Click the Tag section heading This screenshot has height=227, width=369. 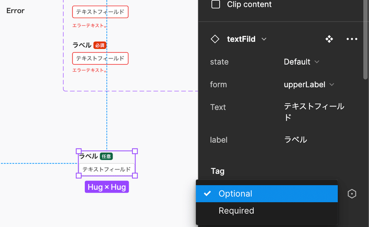(217, 171)
